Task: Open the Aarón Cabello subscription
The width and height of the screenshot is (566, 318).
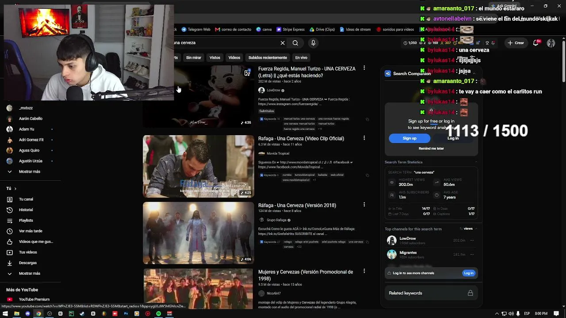Action: coord(30,118)
